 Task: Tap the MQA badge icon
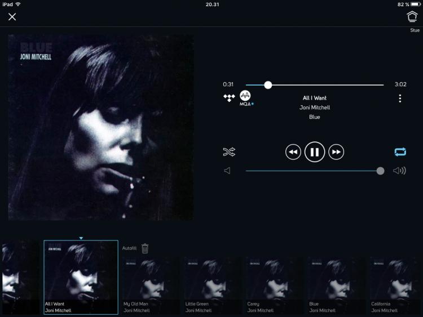[x=245, y=98]
